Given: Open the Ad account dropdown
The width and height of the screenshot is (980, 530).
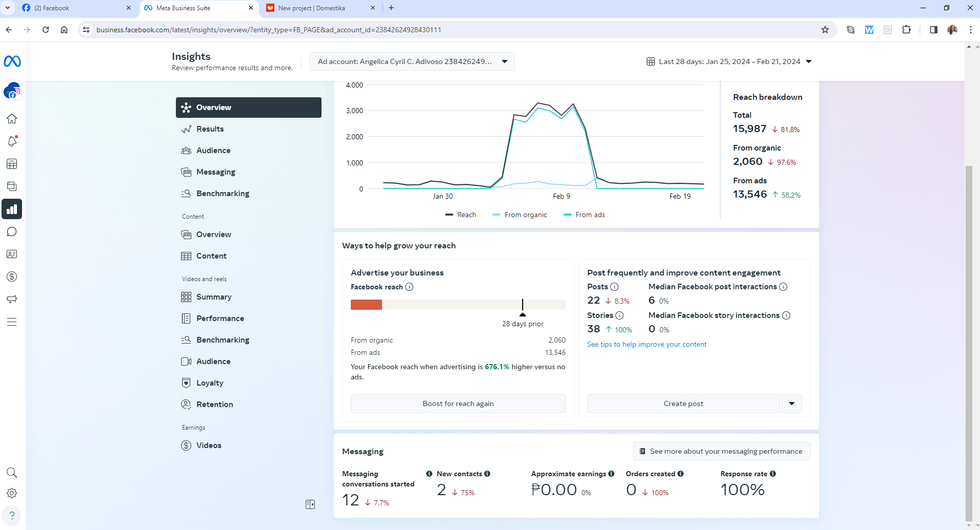Looking at the screenshot, I should [x=412, y=61].
